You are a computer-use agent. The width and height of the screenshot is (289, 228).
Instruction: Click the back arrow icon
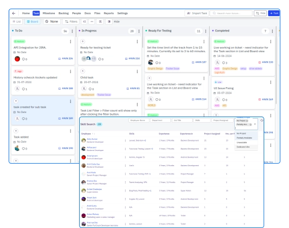coord(14,13)
